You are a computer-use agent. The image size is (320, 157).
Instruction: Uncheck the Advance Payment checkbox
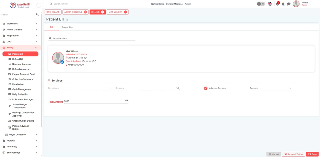click(x=206, y=88)
